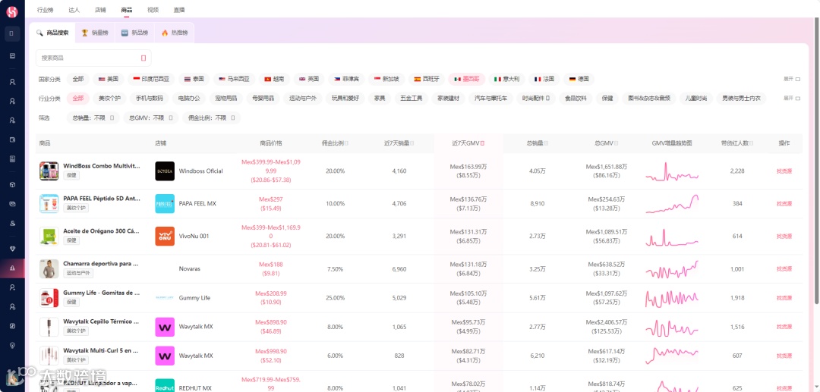
Task: Click the pink app logo in sidebar
Action: tap(11, 11)
